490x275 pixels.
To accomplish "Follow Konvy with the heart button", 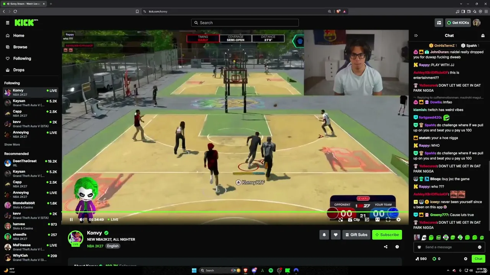I will 336,235.
